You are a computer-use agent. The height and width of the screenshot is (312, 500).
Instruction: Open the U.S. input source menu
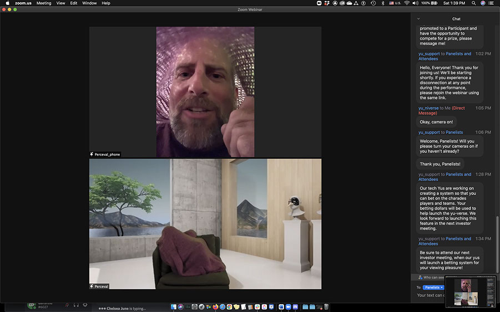[x=395, y=3]
